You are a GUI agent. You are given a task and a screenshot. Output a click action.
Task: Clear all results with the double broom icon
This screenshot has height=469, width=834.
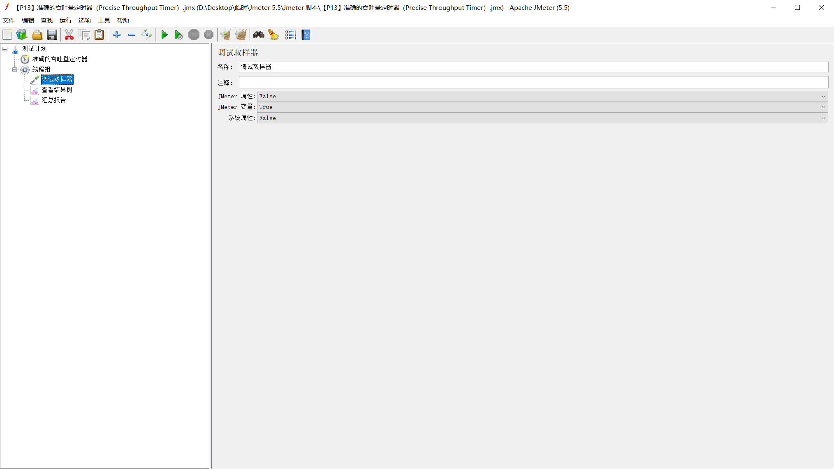[241, 35]
